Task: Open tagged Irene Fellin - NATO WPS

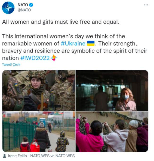Action: pos(29,156)
